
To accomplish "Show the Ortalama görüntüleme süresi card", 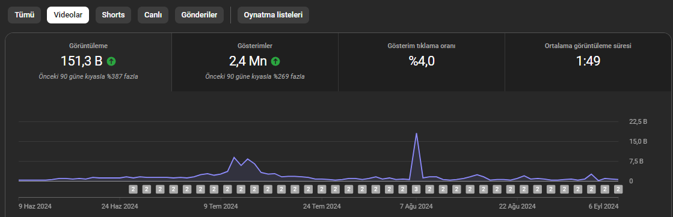I will [x=588, y=62].
